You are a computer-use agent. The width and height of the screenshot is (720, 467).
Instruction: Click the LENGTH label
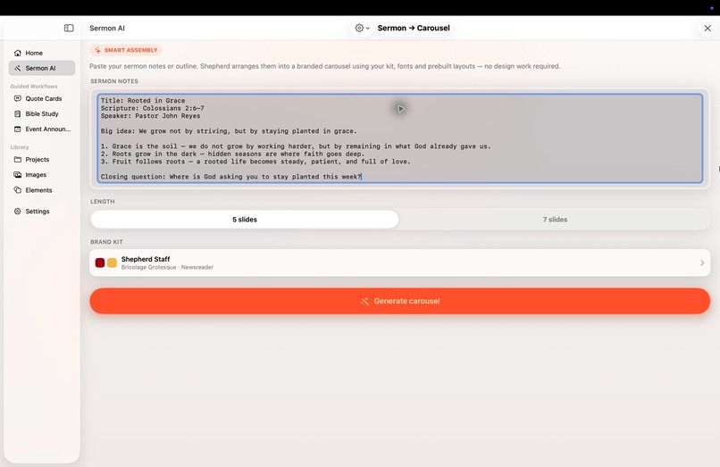tap(103, 202)
